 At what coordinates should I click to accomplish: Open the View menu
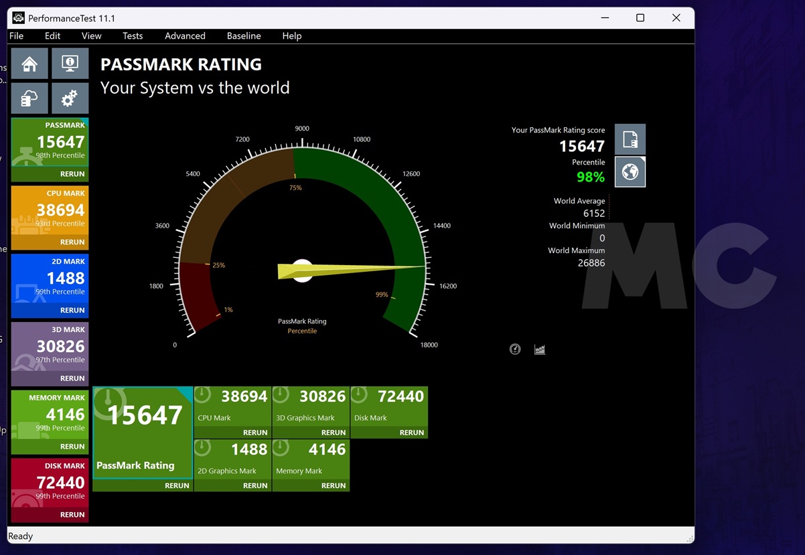click(x=91, y=35)
